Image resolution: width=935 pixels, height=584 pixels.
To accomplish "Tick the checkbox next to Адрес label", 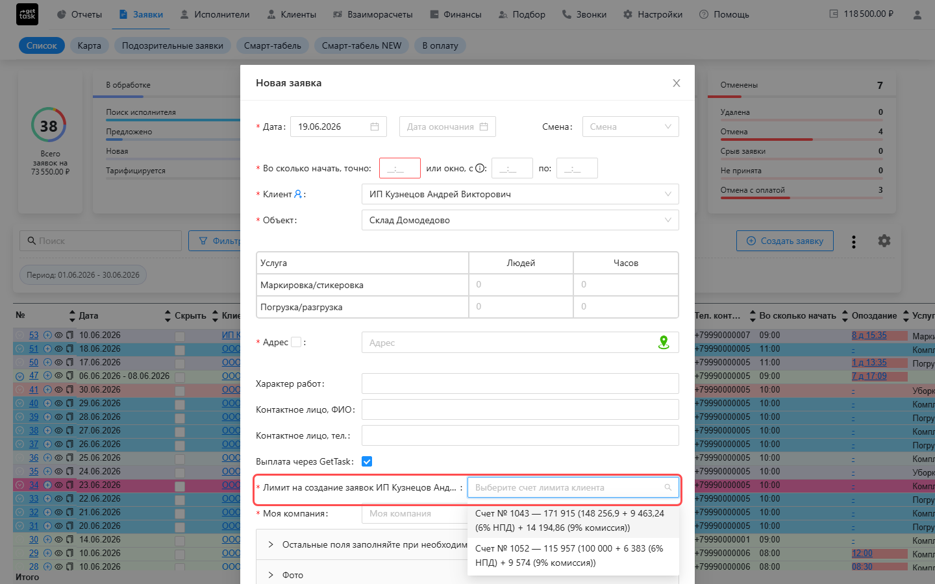I will pyautogui.click(x=296, y=342).
